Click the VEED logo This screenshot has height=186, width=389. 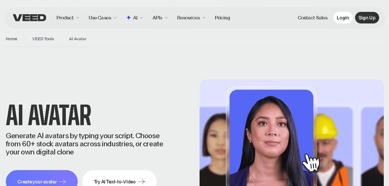pyautogui.click(x=29, y=18)
